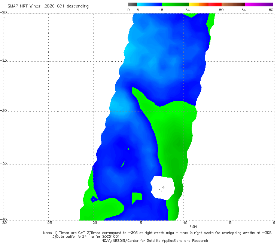Click the longitude axis label "-5"

point(229,223)
